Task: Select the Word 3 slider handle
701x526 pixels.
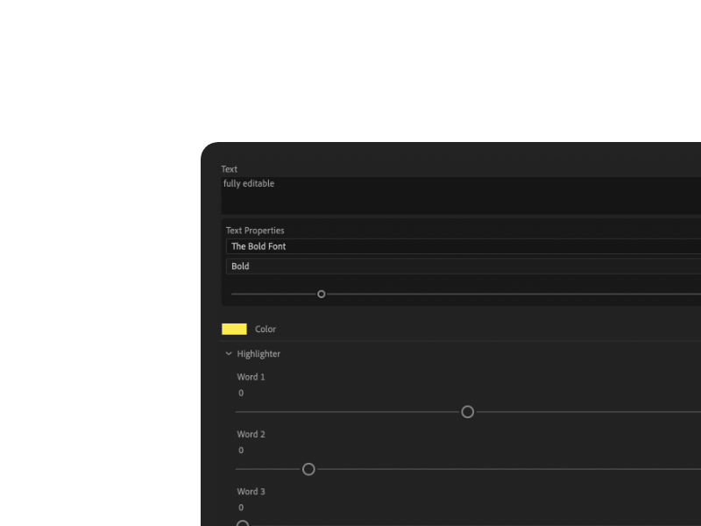Action: [243, 523]
